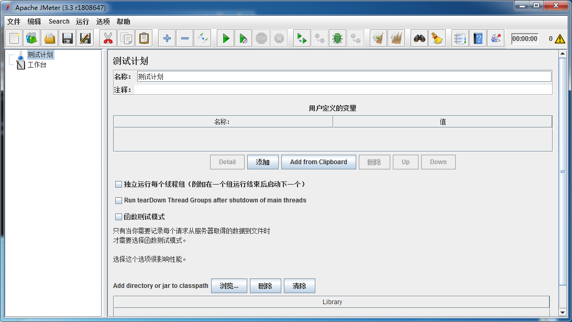Click the Up button
The width and height of the screenshot is (572, 322).
point(405,162)
